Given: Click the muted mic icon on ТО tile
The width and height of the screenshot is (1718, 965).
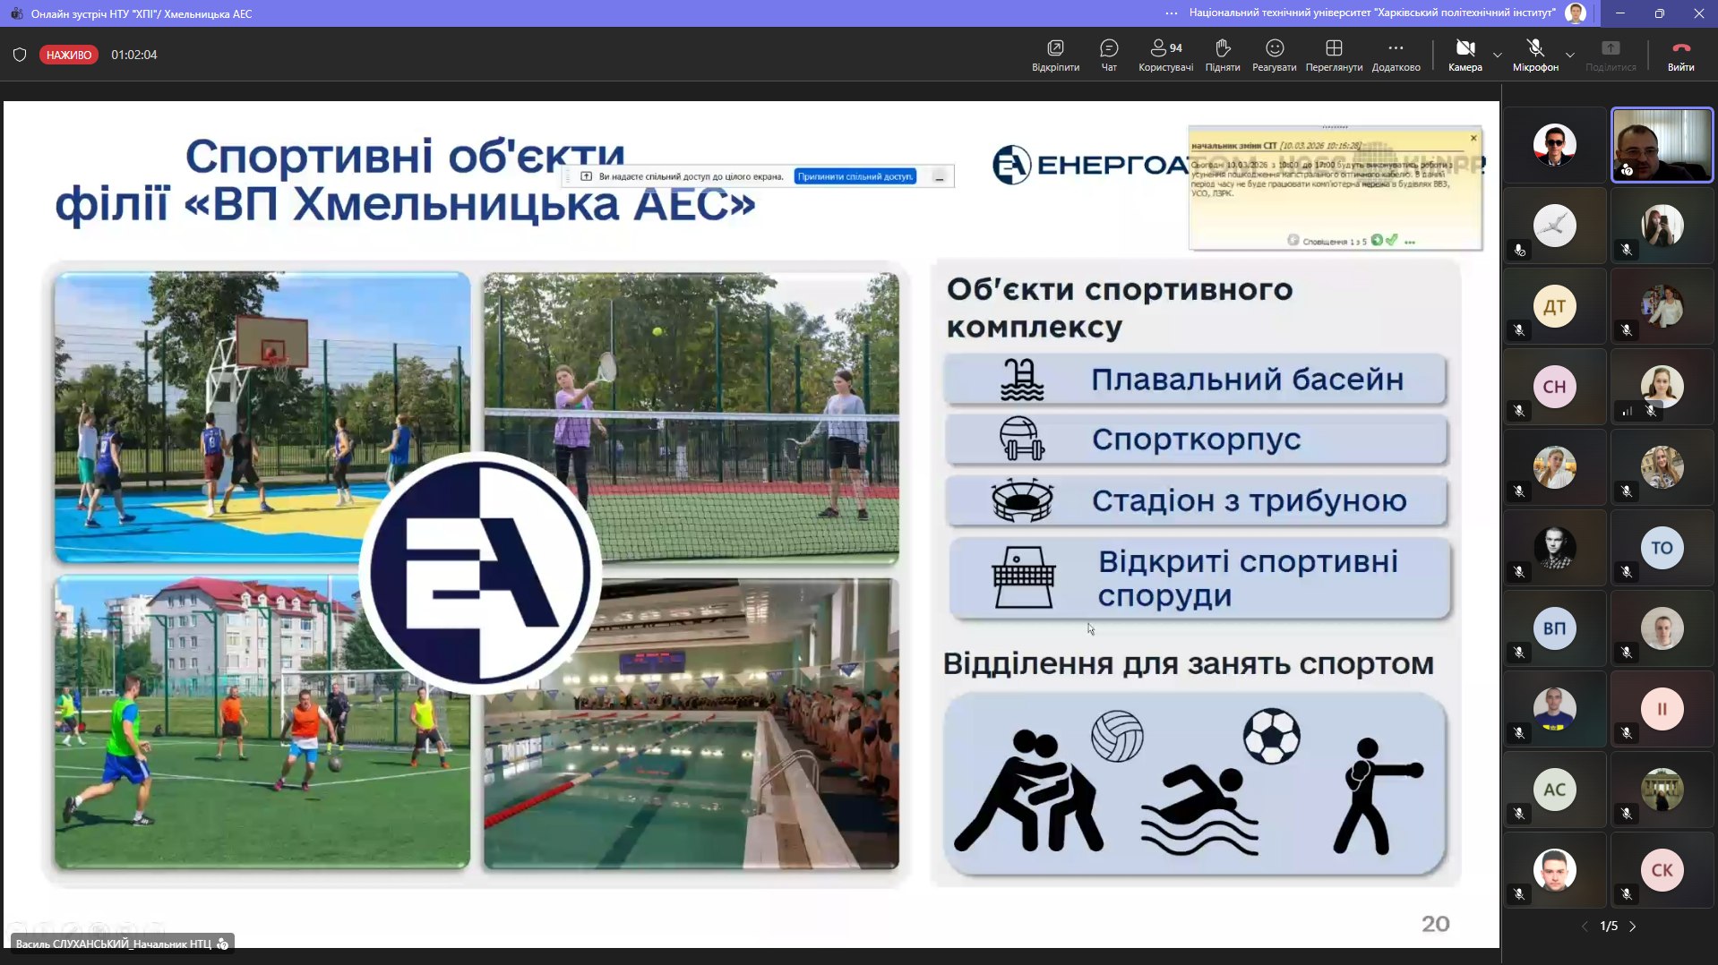Looking at the screenshot, I should 1627,572.
